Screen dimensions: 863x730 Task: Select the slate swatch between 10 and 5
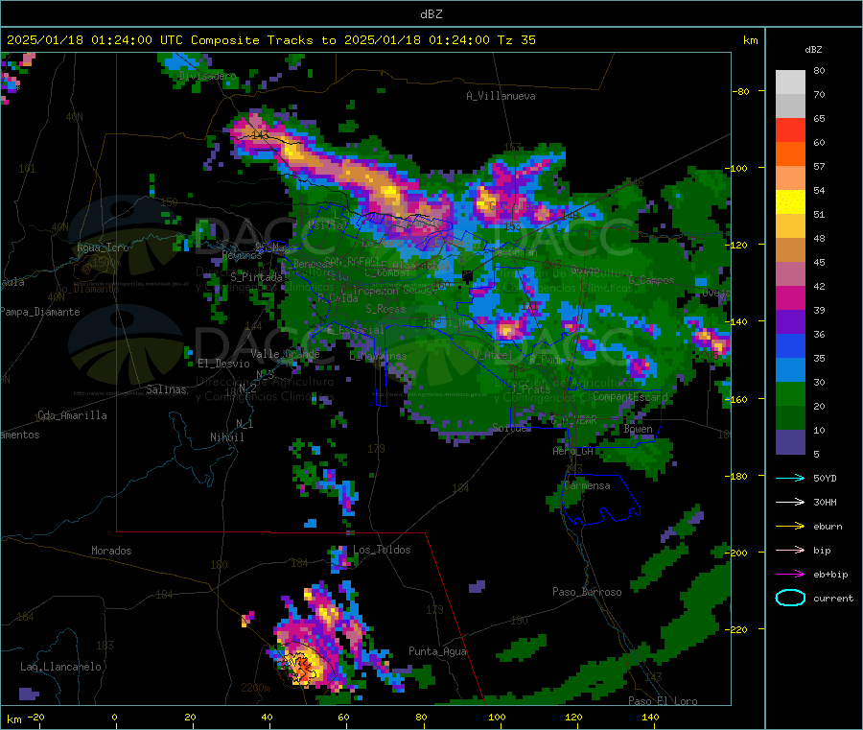[790, 442]
